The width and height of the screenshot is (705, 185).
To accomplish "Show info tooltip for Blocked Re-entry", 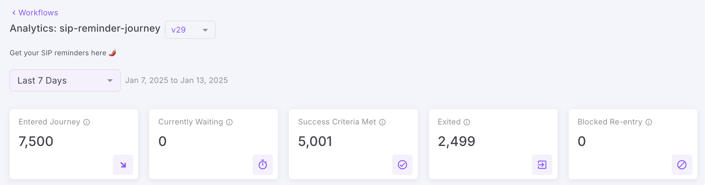I will point(649,122).
